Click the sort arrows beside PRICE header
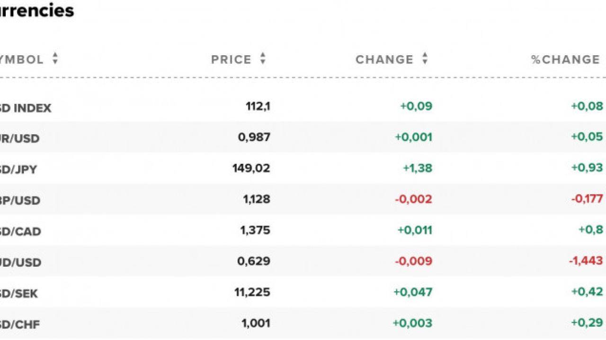Viewport: 606px width, 340px height. pyautogui.click(x=263, y=59)
